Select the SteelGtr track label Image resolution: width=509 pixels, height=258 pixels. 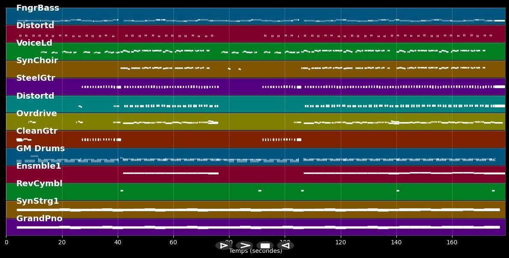point(36,78)
